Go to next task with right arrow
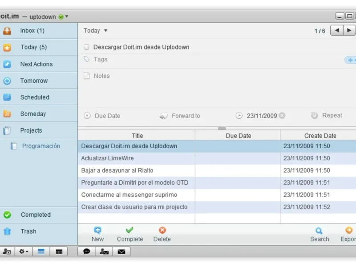This screenshot has width=356, height=267. 349,30
